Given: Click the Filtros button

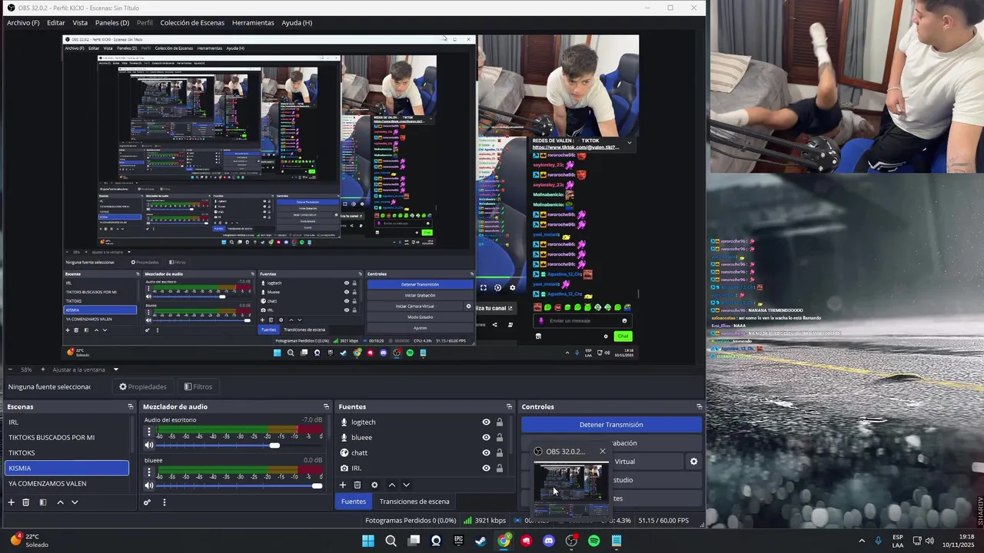Looking at the screenshot, I should pos(198,386).
